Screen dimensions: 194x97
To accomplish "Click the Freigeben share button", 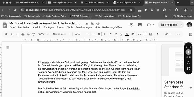I will [169, 25].
